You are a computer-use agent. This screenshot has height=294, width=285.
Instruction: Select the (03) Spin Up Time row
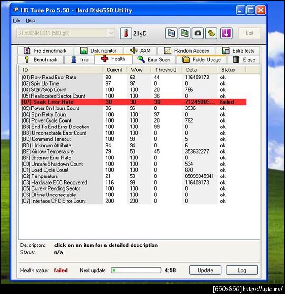point(133,83)
